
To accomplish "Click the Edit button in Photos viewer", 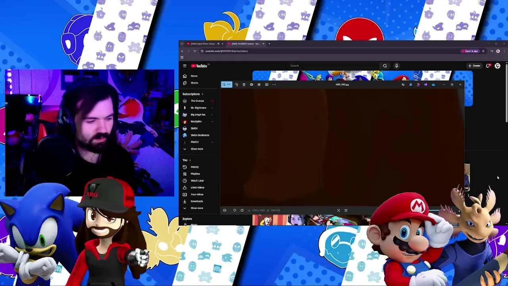I will coord(227,85).
